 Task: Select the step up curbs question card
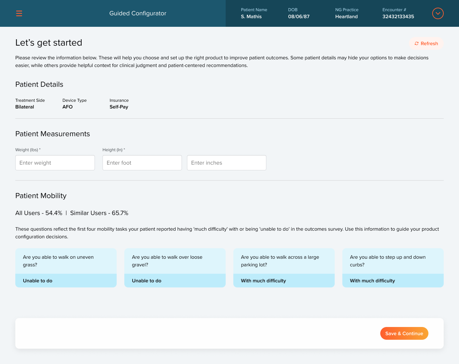tap(393, 268)
